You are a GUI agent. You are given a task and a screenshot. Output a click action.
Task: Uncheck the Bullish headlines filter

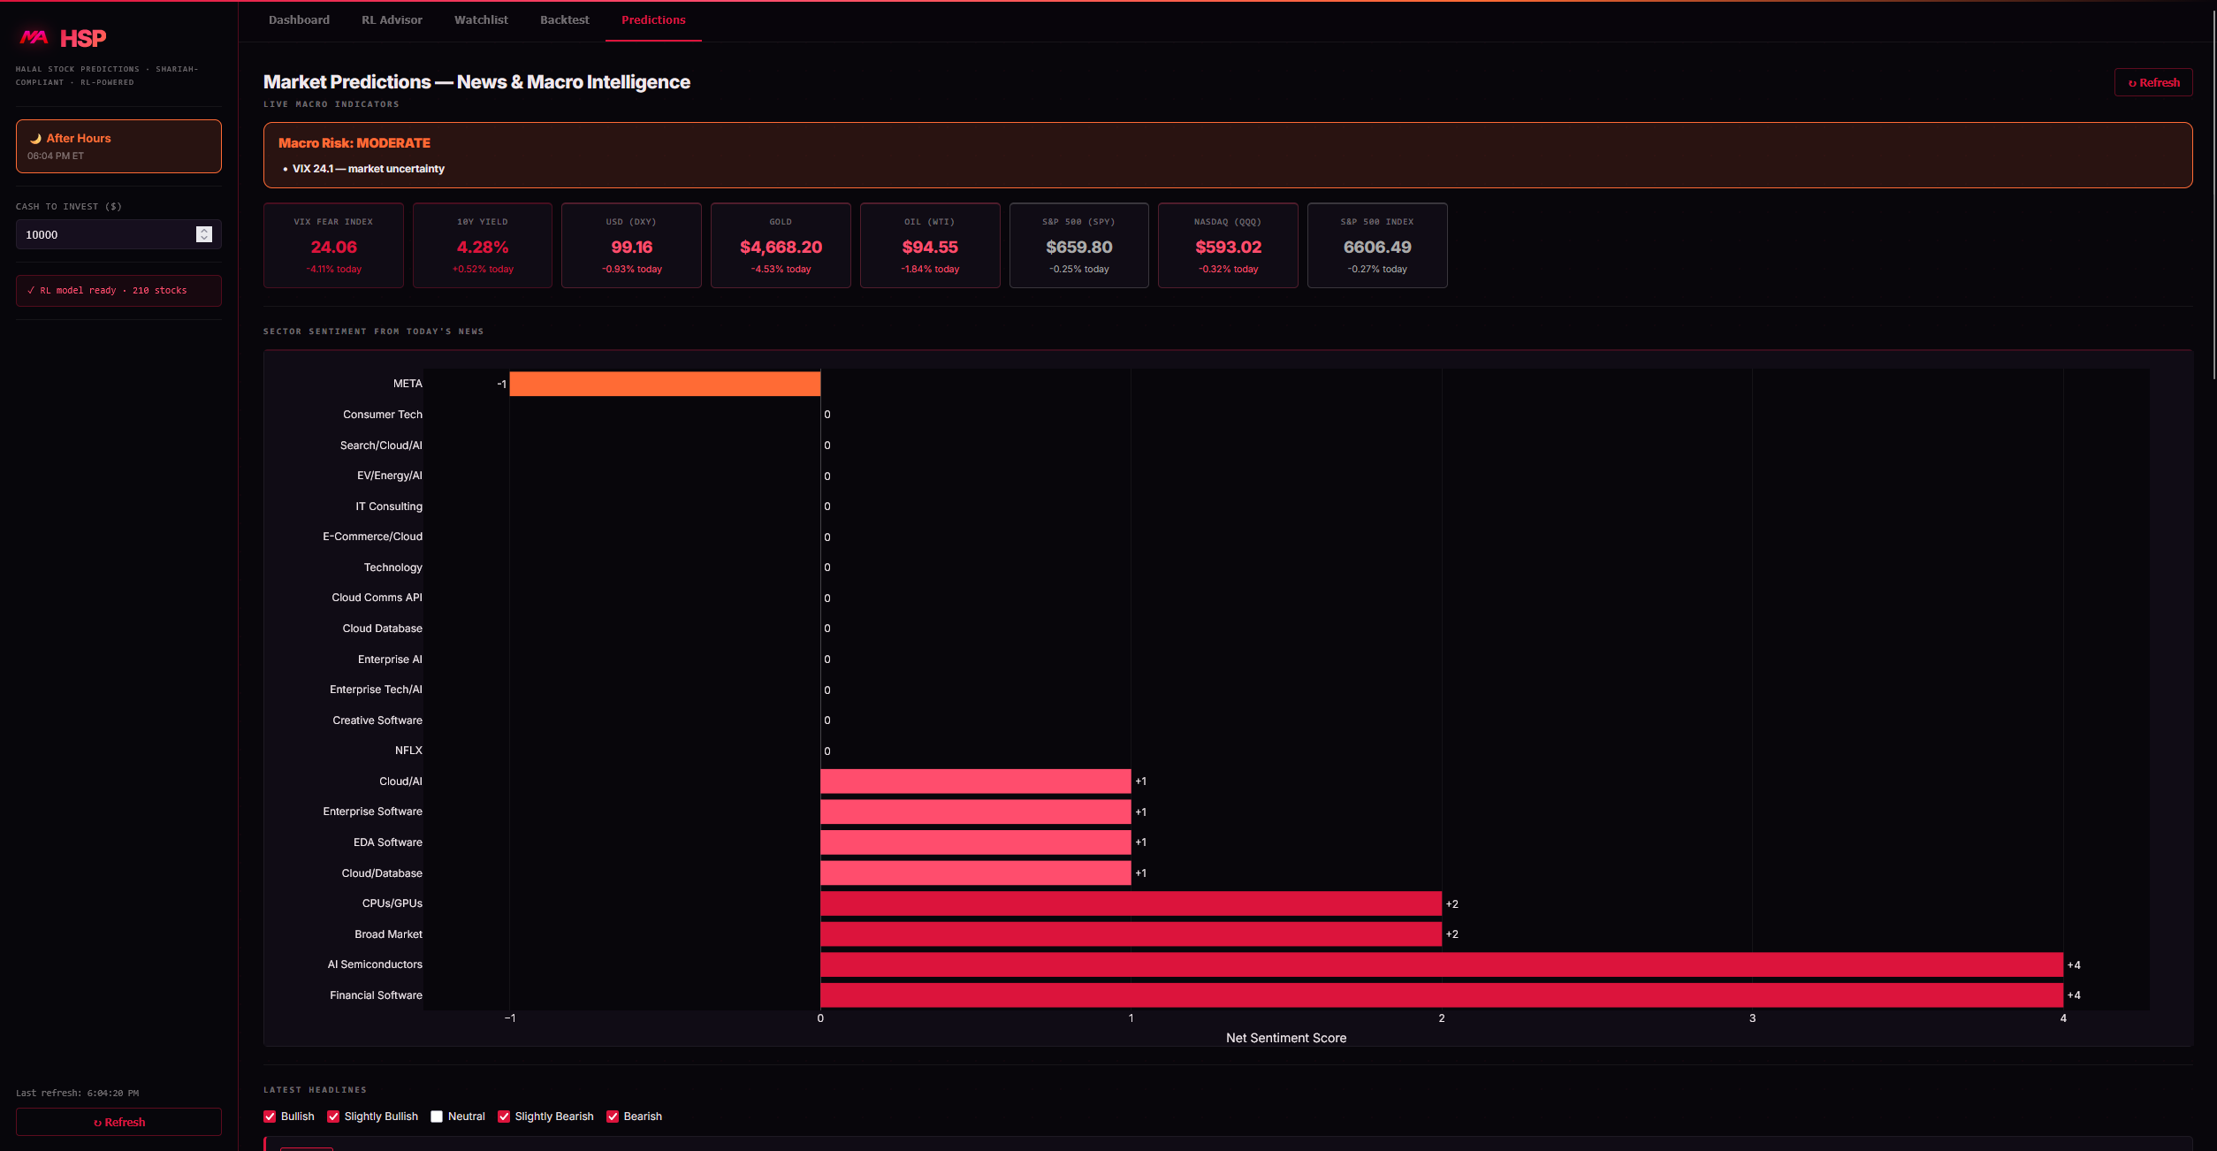(270, 1117)
